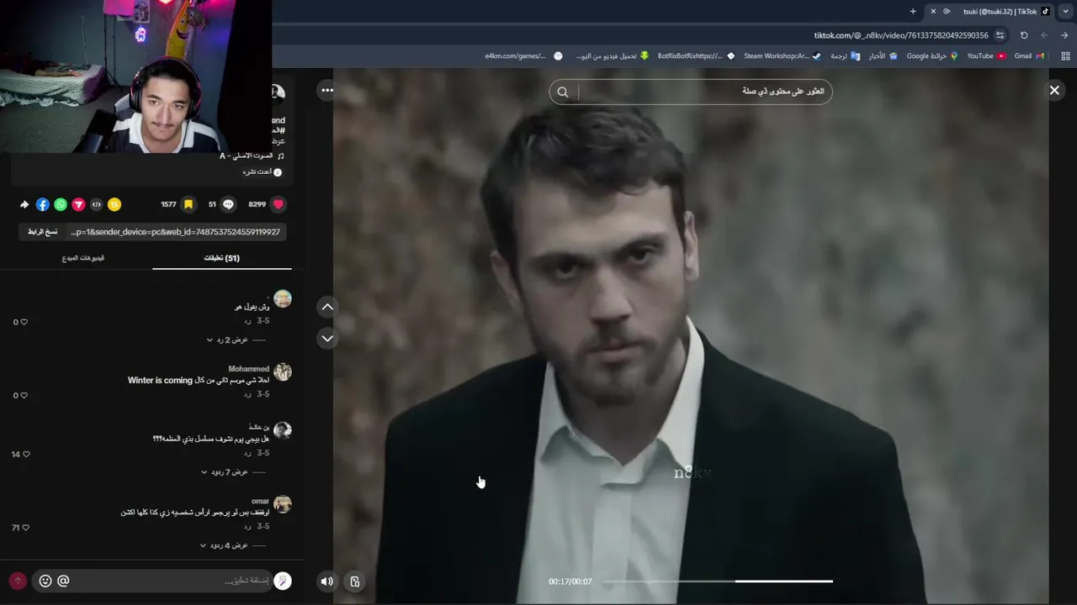Expand the 7 replies thread
The image size is (1077, 605).
coord(230,472)
